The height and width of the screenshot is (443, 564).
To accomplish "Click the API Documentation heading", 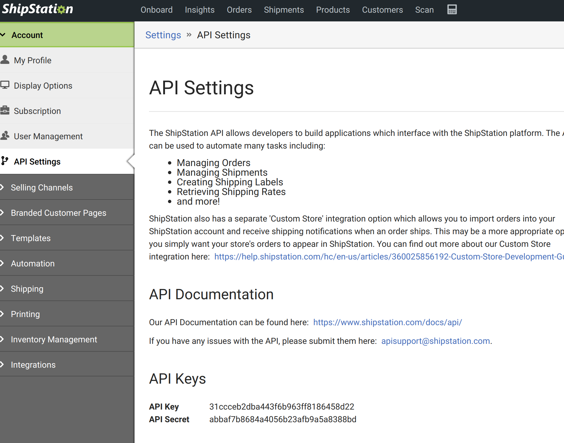I will click(x=211, y=294).
